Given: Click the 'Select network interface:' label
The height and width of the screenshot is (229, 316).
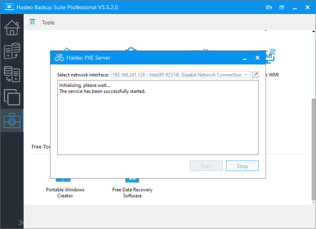Looking at the screenshot, I should [x=83, y=75].
